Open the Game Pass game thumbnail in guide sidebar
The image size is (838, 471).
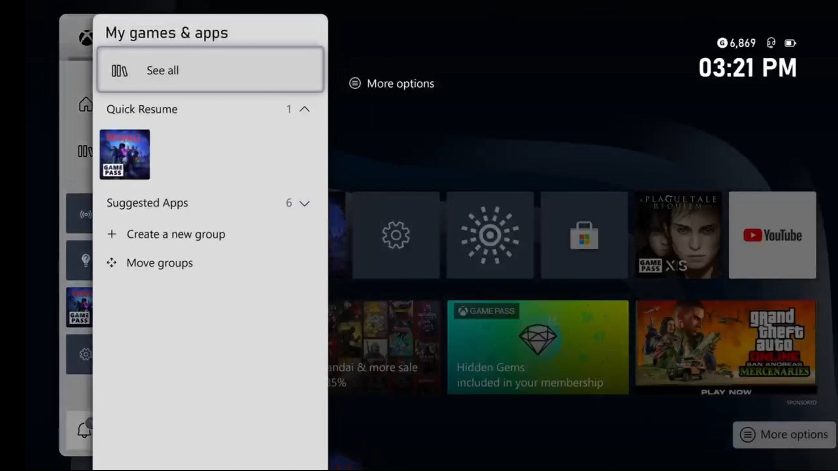(80, 308)
